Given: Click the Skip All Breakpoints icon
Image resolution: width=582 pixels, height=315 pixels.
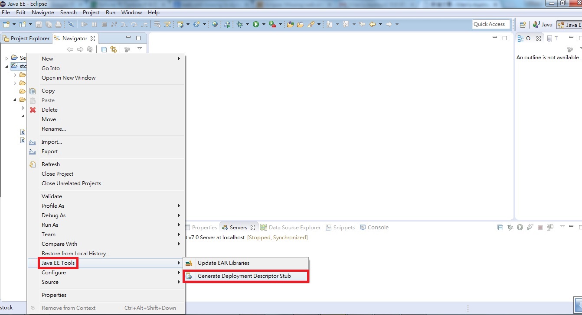Looking at the screenshot, I should 71,24.
